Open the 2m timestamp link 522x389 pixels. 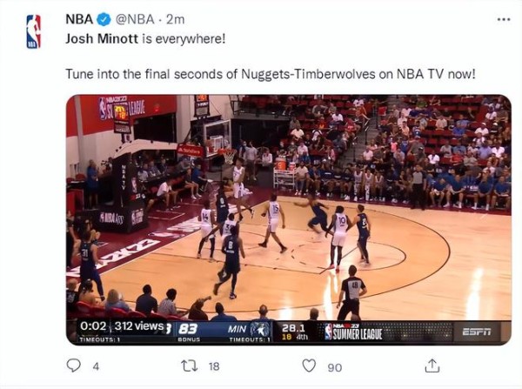pyautogui.click(x=175, y=20)
